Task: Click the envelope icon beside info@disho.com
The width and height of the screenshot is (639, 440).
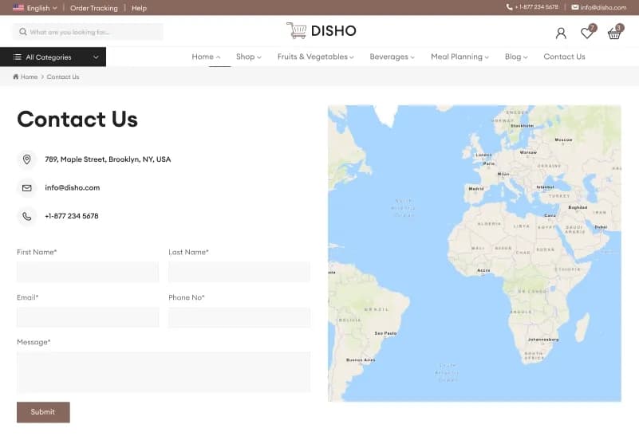Action: [x=27, y=187]
